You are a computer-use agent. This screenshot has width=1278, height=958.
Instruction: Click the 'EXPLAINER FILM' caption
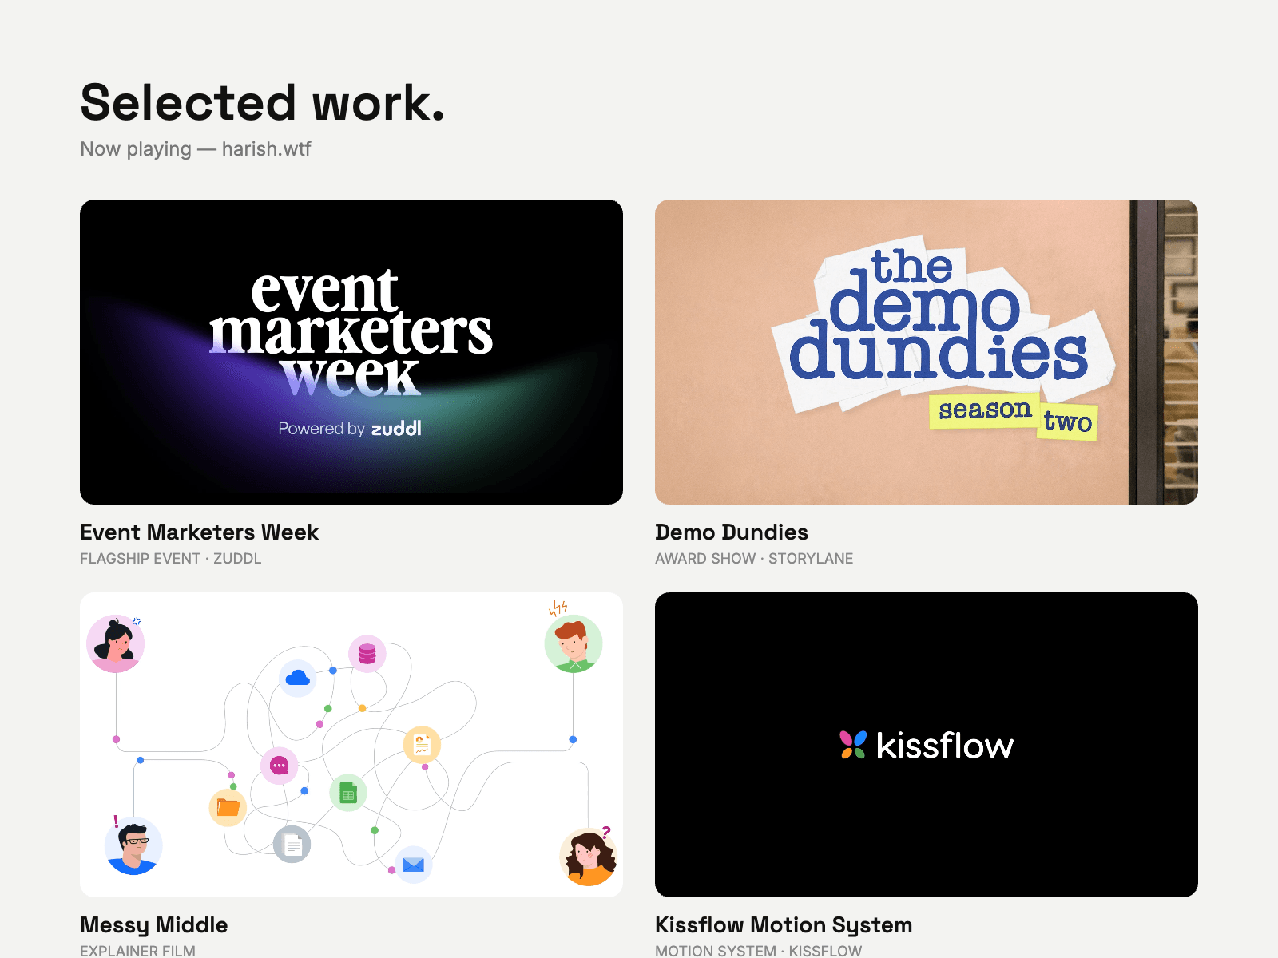137,951
